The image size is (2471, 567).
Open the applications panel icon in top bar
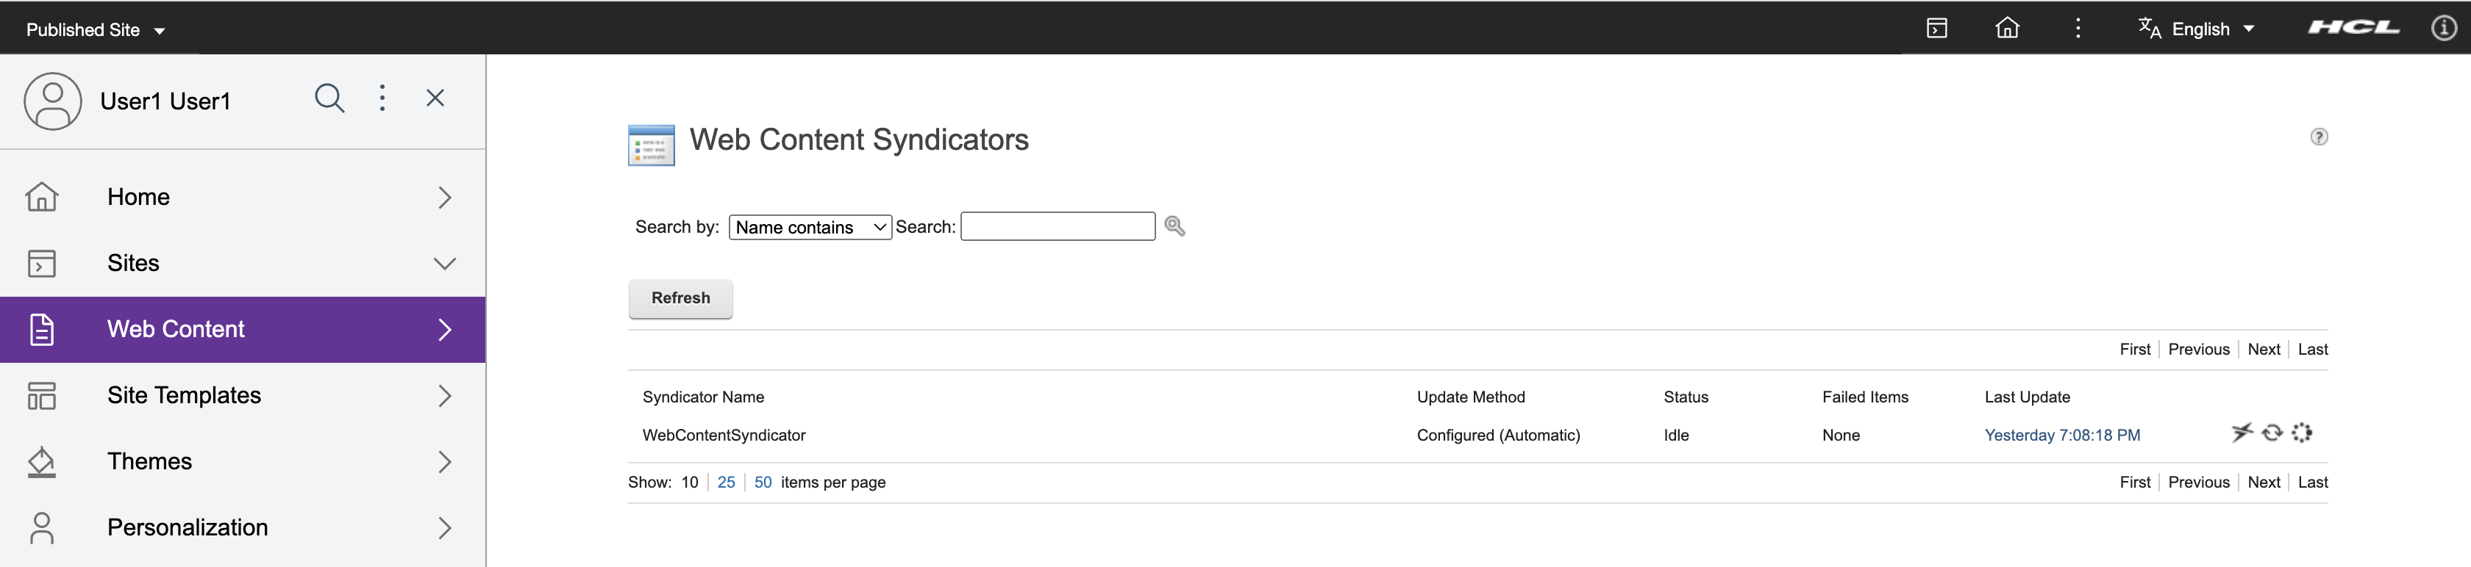click(x=1938, y=28)
